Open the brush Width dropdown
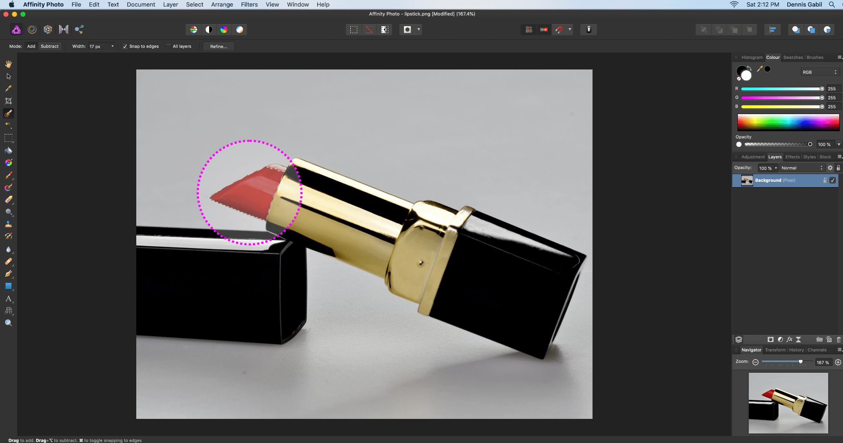 point(113,47)
